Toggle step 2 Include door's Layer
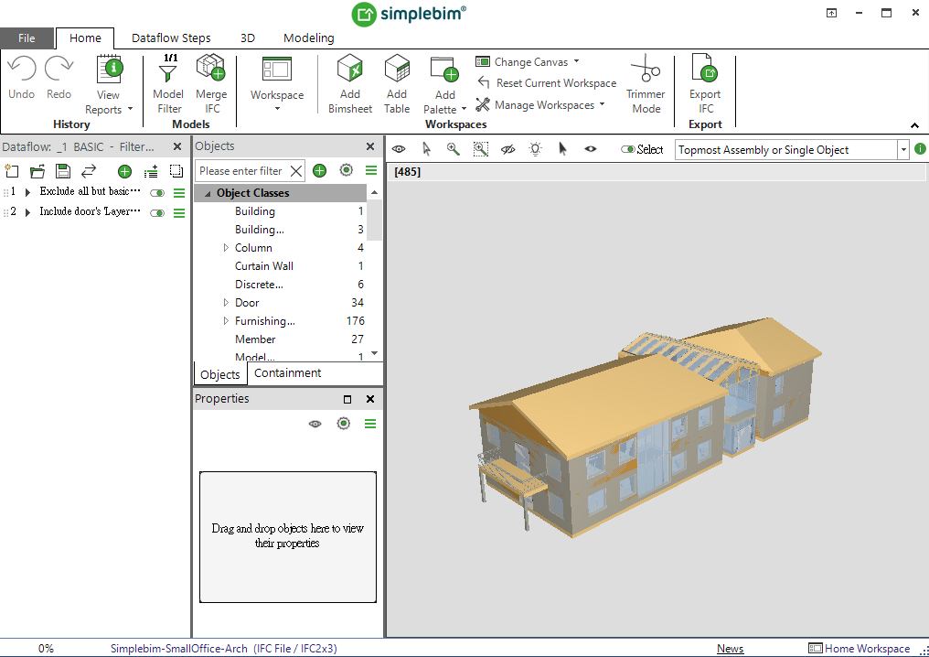The width and height of the screenshot is (929, 657). point(157,212)
